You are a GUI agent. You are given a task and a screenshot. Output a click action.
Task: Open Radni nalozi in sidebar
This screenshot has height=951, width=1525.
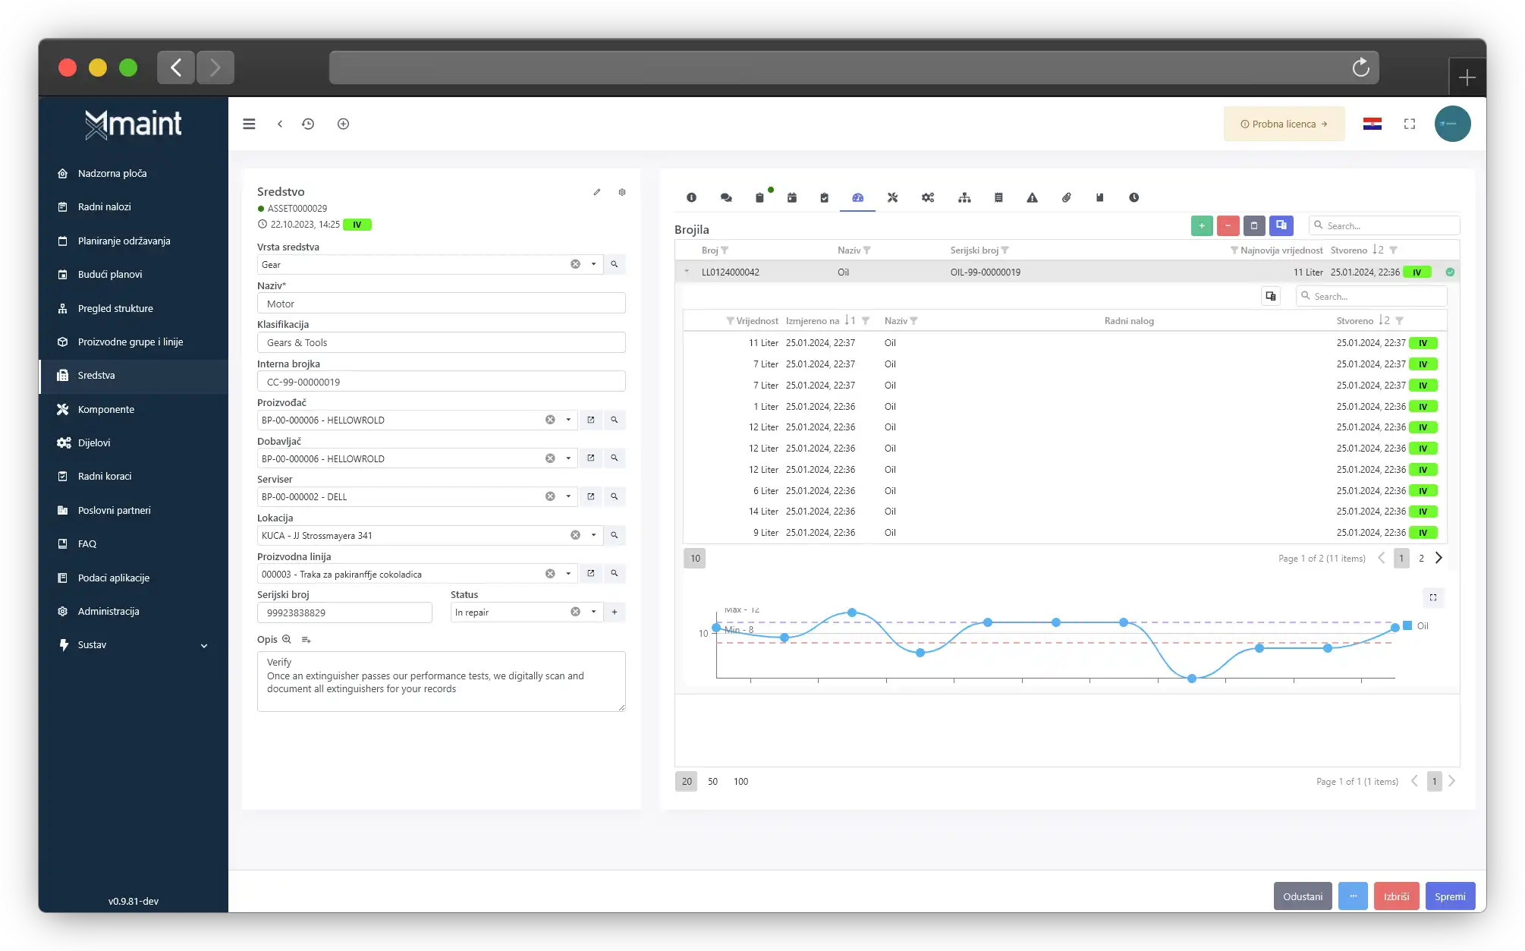pyautogui.click(x=104, y=206)
